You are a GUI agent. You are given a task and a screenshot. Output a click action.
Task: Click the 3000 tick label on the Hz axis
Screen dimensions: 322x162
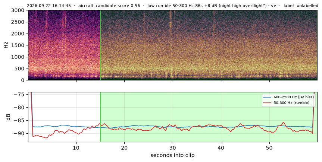[18, 10]
